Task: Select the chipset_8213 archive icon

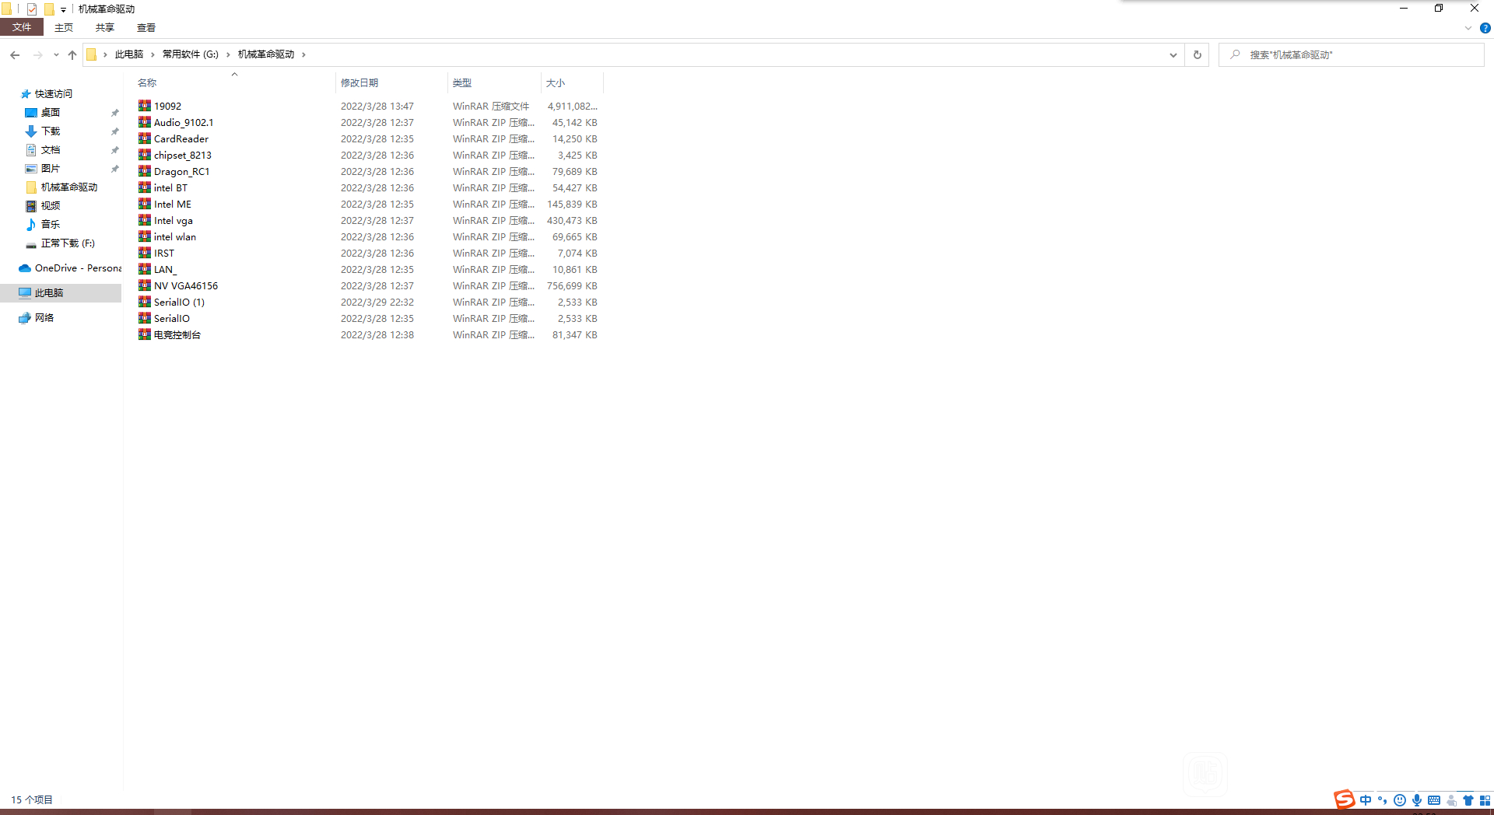Action: pos(145,155)
